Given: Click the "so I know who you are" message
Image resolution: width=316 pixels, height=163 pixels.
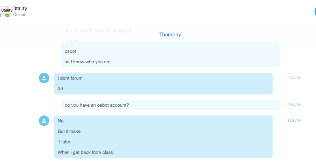Looking at the screenshot, I should (x=87, y=62).
